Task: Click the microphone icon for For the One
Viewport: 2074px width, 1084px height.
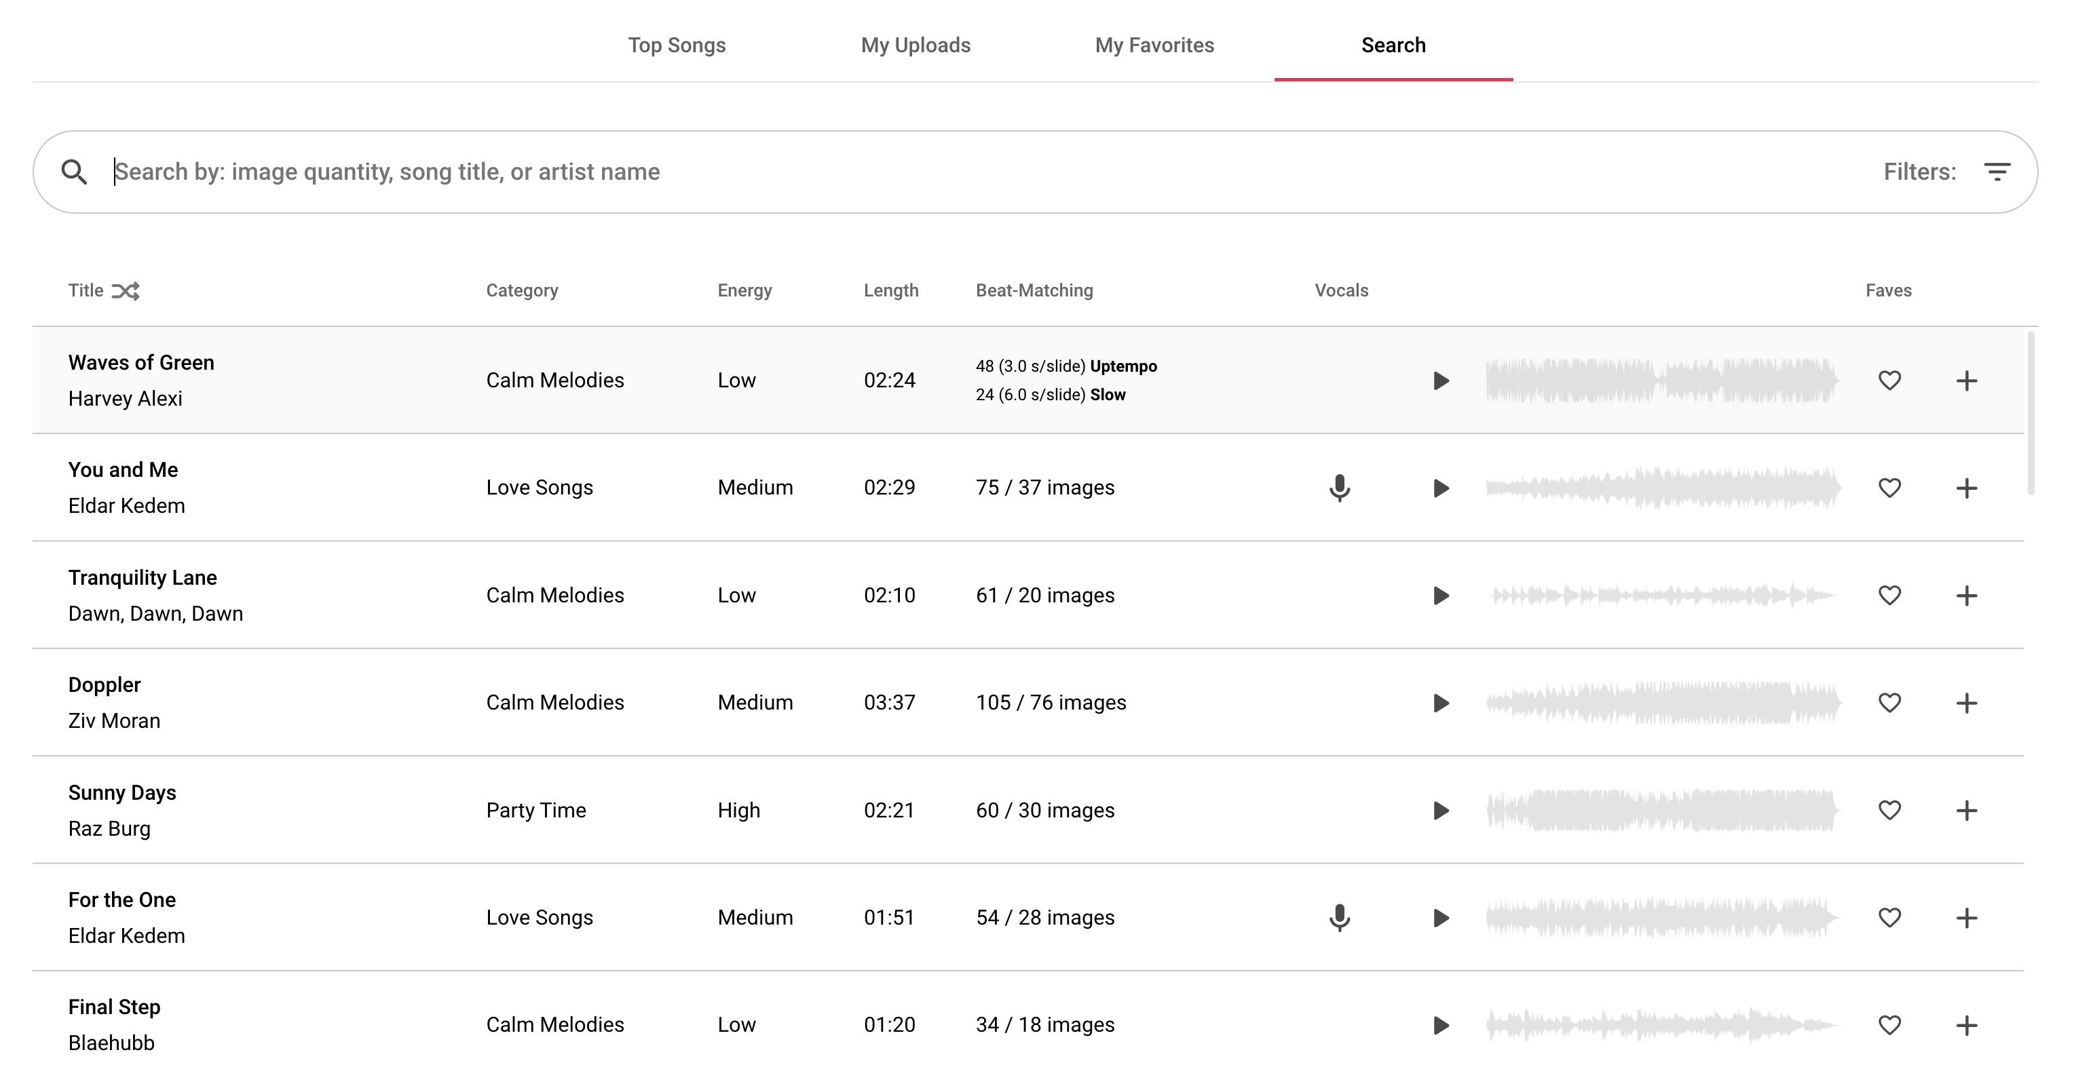Action: click(x=1339, y=917)
